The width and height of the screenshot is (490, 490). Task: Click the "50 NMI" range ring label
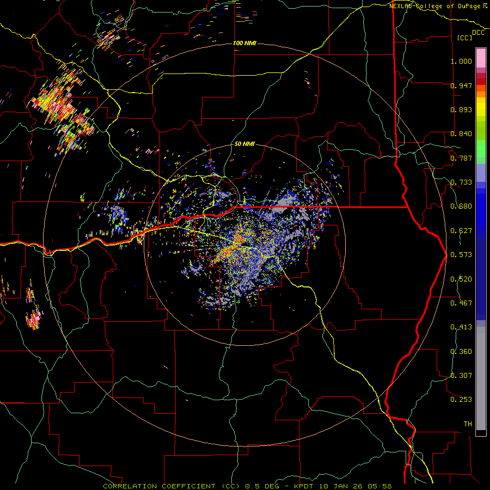point(244,144)
